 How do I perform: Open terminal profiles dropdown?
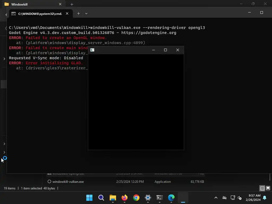tap(86, 14)
